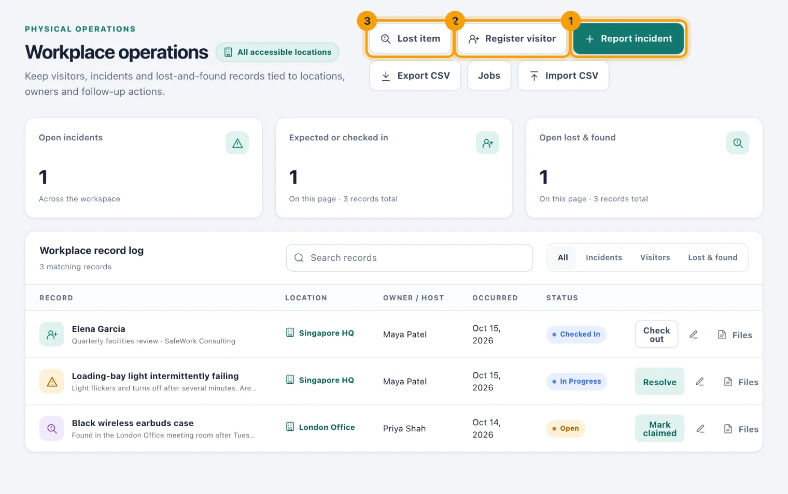This screenshot has height=494, width=788.
Task: Switch to the Incidents tab
Action: pos(604,257)
